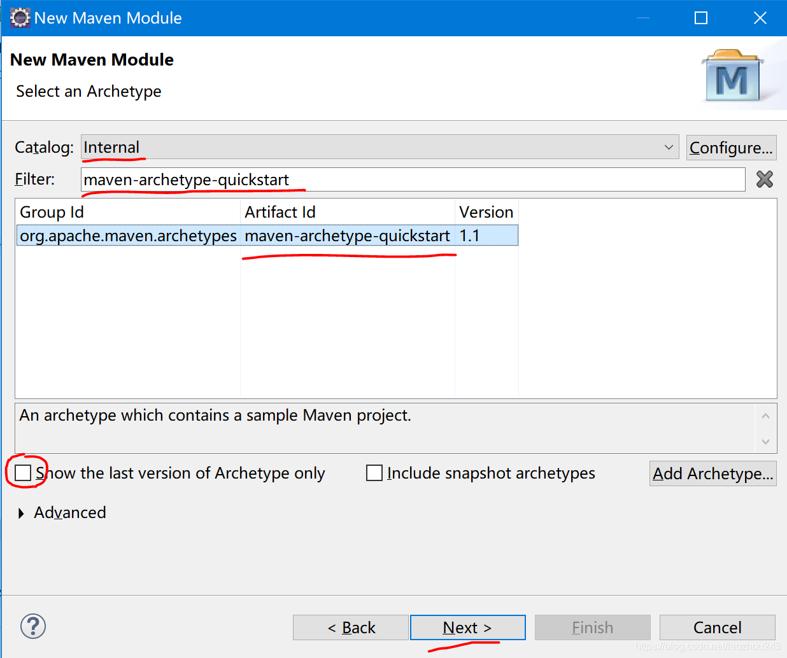Click the clear filter X icon
This screenshot has height=658, width=787.
[x=764, y=179]
